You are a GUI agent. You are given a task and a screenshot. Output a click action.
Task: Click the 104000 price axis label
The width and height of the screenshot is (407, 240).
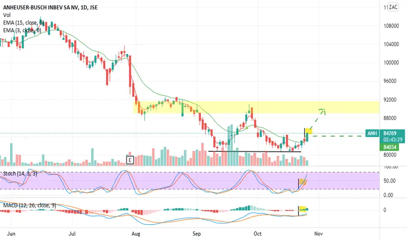click(x=391, y=45)
